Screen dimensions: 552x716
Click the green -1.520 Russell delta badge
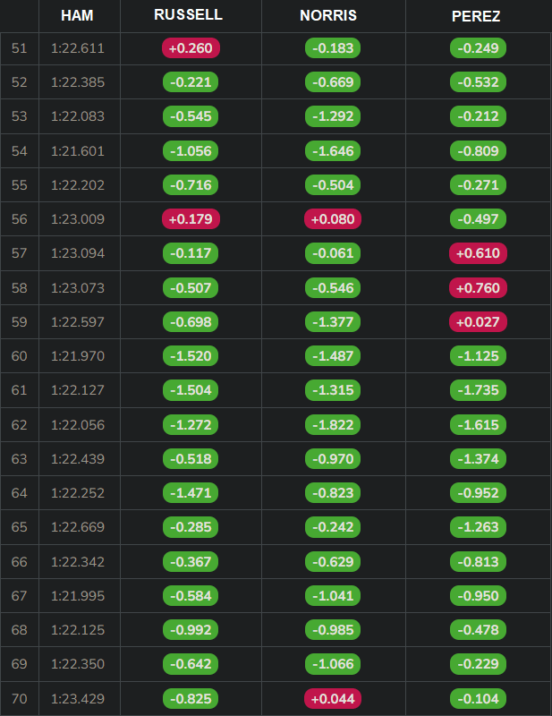pyautogui.click(x=191, y=356)
